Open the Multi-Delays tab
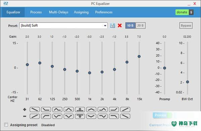Image resolution: width=201 pixels, height=131 pixels. coord(59,12)
